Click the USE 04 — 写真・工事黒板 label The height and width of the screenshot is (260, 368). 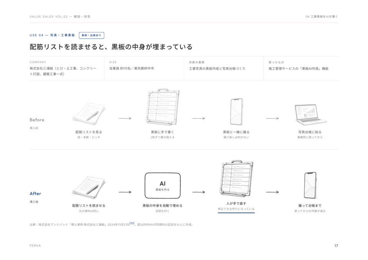[52, 35]
